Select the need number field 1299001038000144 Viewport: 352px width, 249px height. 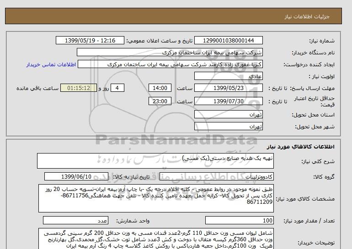pyautogui.click(x=228, y=41)
